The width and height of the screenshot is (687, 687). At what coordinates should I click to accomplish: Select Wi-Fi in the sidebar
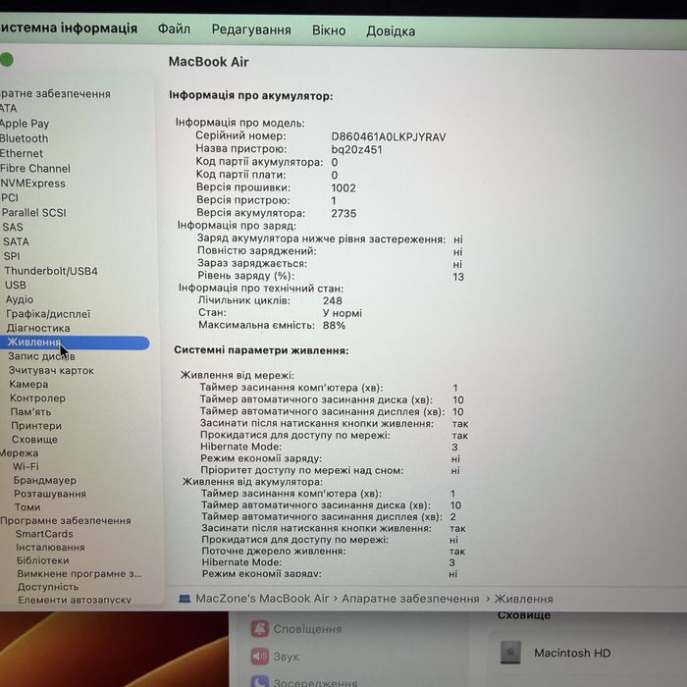click(x=26, y=466)
